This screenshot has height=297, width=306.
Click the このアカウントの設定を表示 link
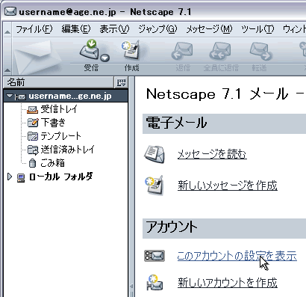pos(237,256)
